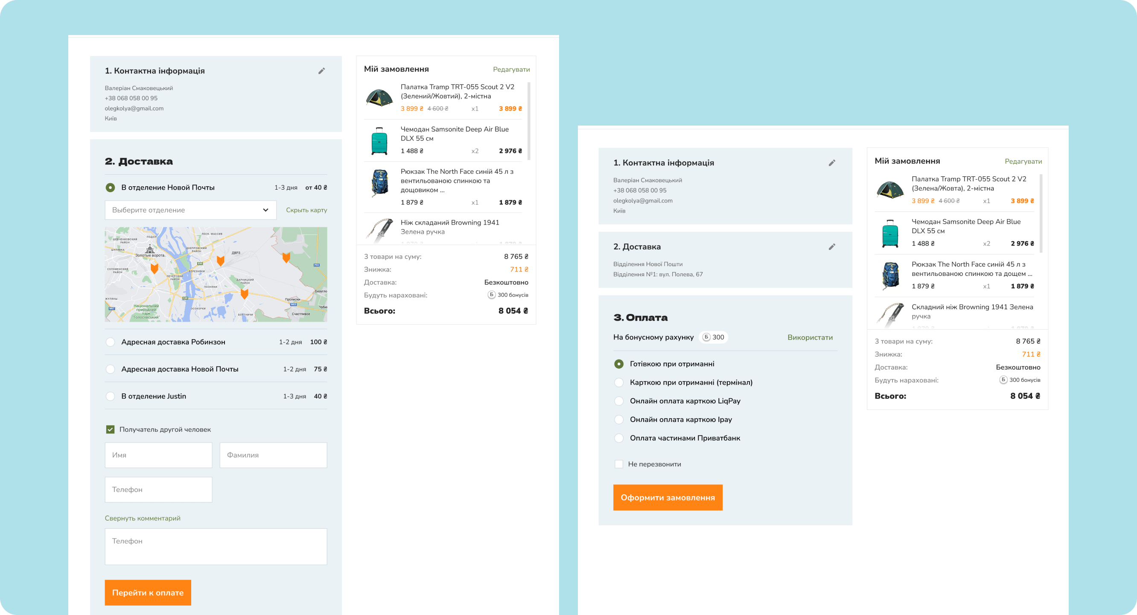Click North Face backpack image in left order list
The width and height of the screenshot is (1137, 615).
click(379, 182)
